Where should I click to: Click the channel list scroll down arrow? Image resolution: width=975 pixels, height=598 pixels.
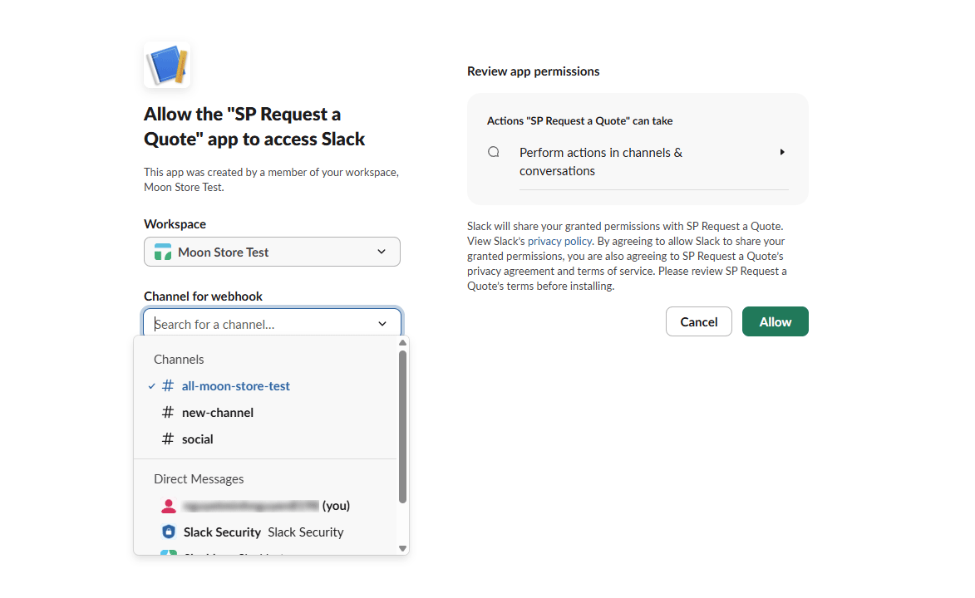coord(402,548)
